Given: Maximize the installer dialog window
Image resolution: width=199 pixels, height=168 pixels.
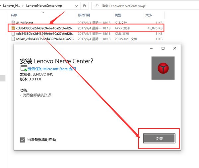Looking at the screenshot, I should tap(163, 48).
